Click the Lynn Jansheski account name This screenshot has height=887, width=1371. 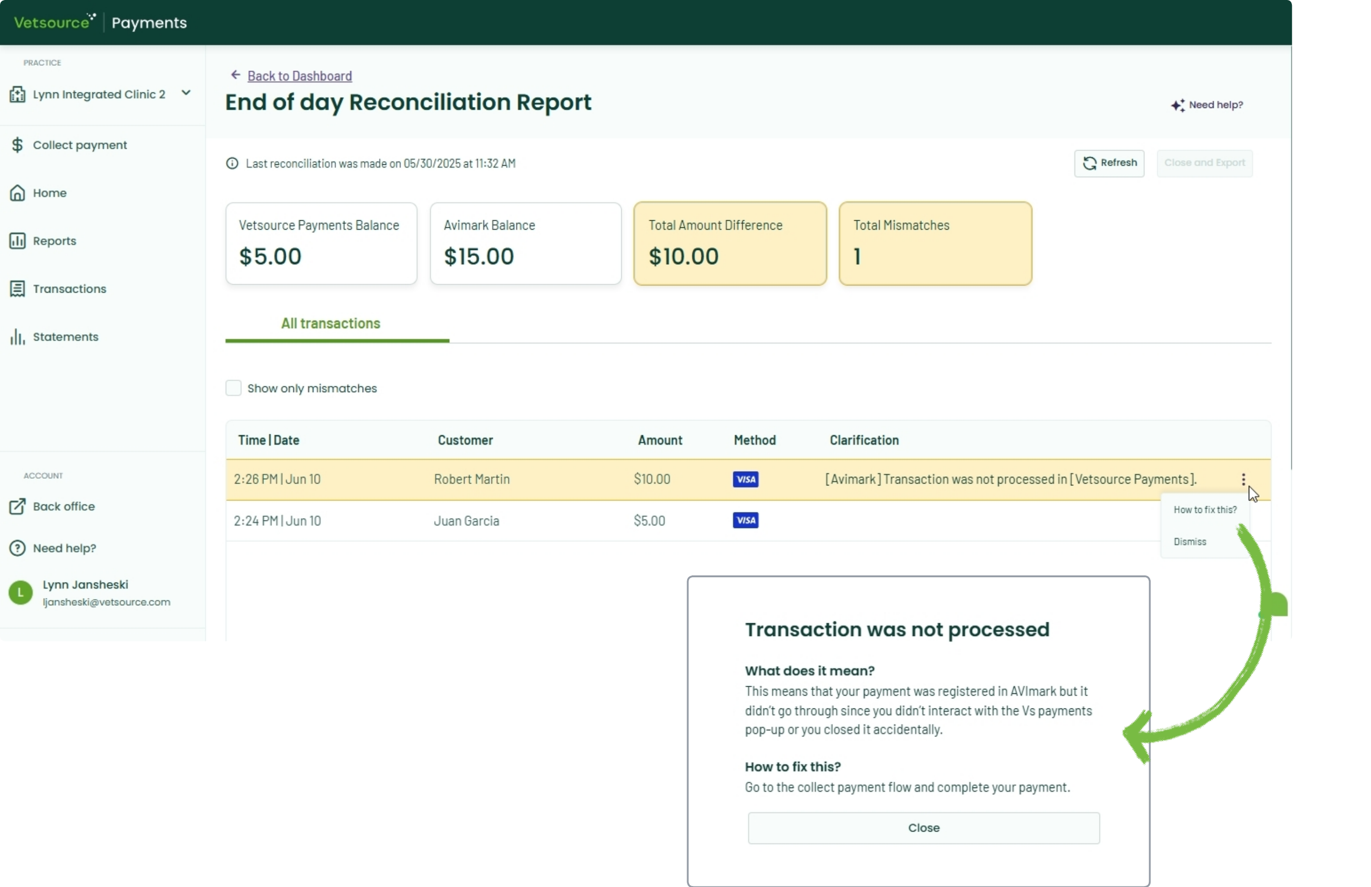click(85, 584)
